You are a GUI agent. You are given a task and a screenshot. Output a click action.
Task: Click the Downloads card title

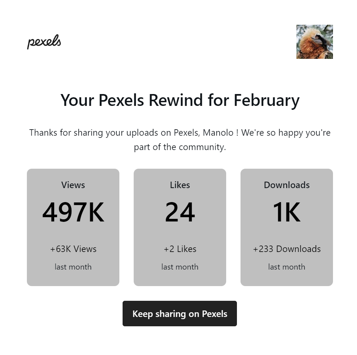(287, 185)
